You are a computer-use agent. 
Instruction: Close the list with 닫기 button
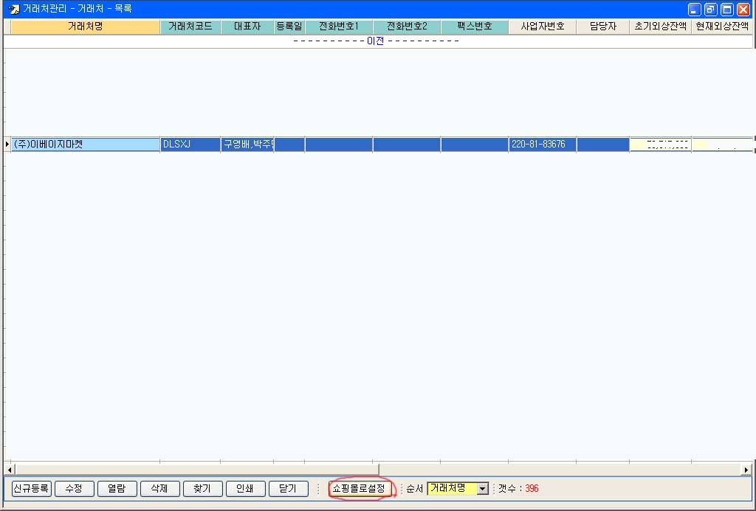click(x=288, y=489)
